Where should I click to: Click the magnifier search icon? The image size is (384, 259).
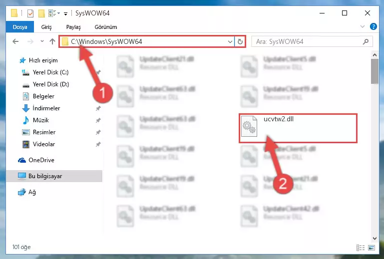366,41
